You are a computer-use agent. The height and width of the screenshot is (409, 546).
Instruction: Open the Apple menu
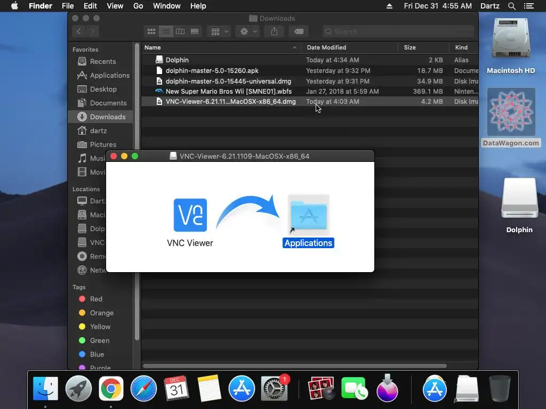tap(14, 6)
